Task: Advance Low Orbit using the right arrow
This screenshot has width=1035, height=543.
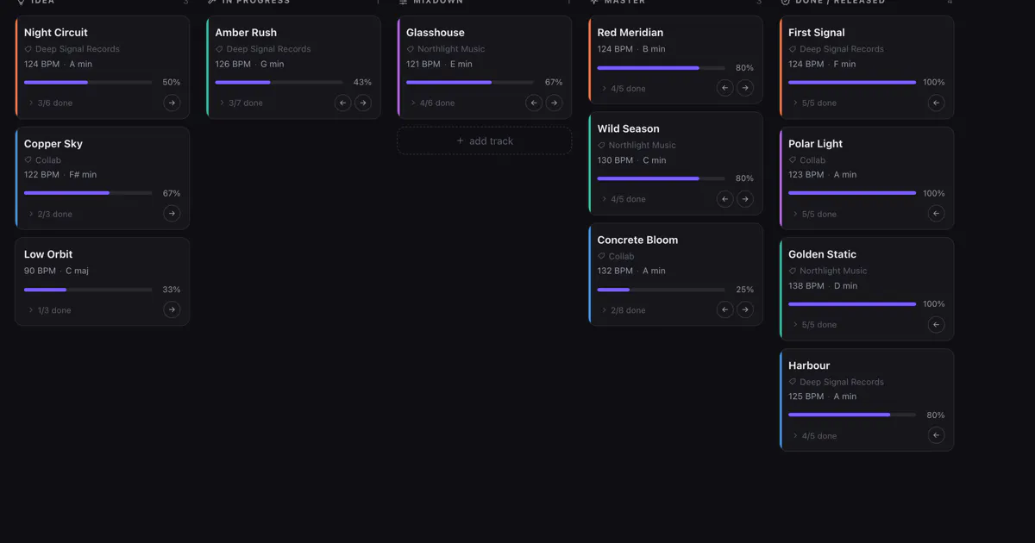Action: coord(172,310)
